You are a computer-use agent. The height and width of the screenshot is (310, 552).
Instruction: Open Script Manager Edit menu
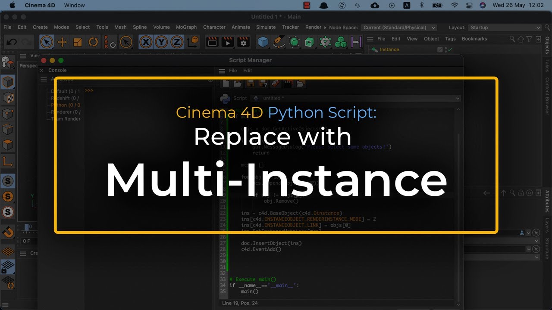tap(248, 71)
